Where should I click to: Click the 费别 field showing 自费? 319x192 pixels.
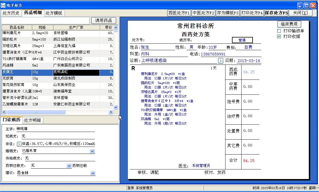248,47
